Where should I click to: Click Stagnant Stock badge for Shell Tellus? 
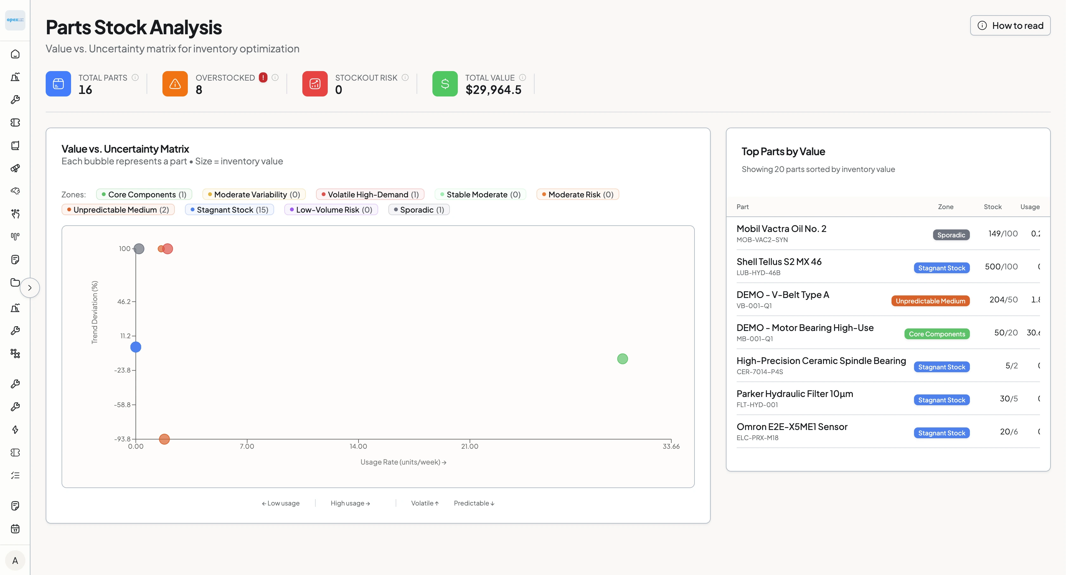point(941,268)
